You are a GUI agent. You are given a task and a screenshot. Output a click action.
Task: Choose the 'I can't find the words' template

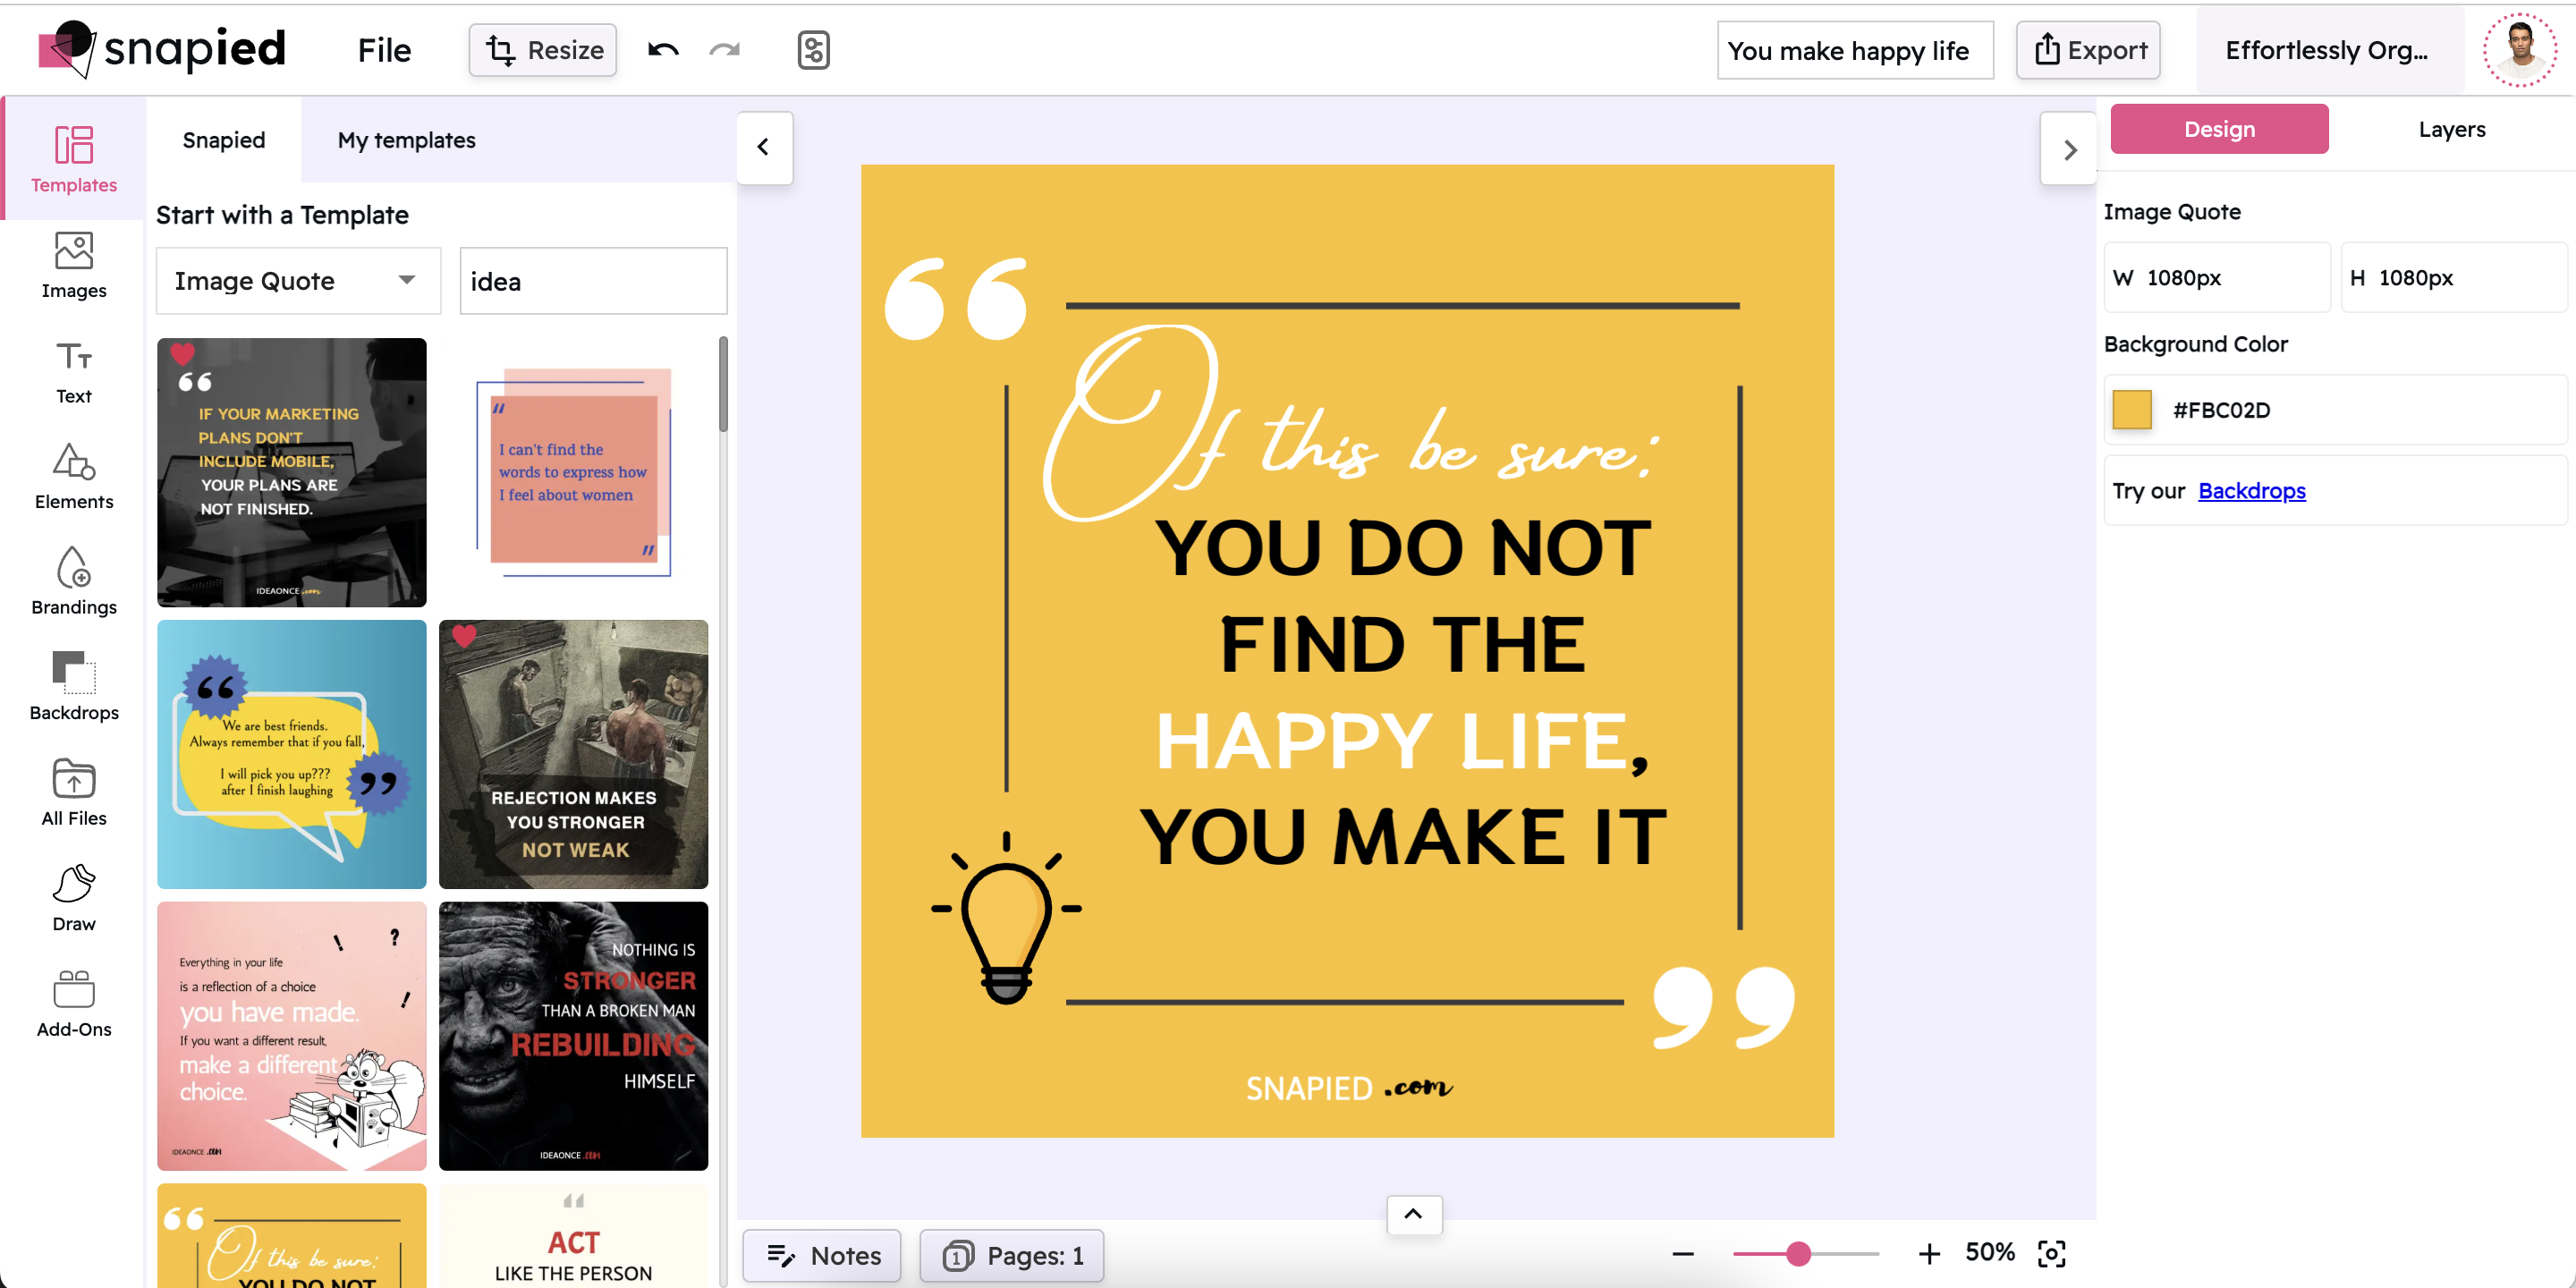point(573,472)
